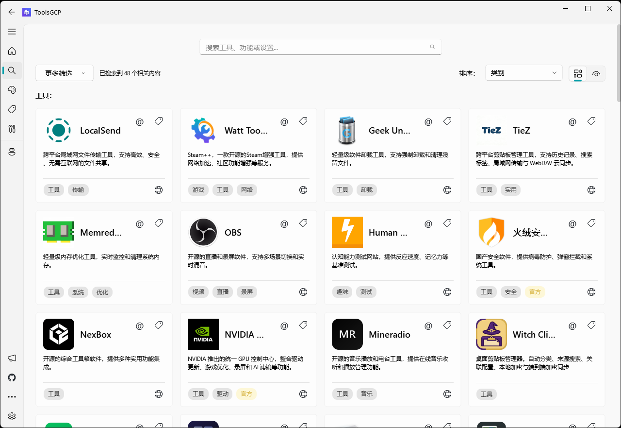This screenshot has height=428, width=621.
Task: Click the 卸载 tag on Geek Un... card
Action: tap(367, 190)
